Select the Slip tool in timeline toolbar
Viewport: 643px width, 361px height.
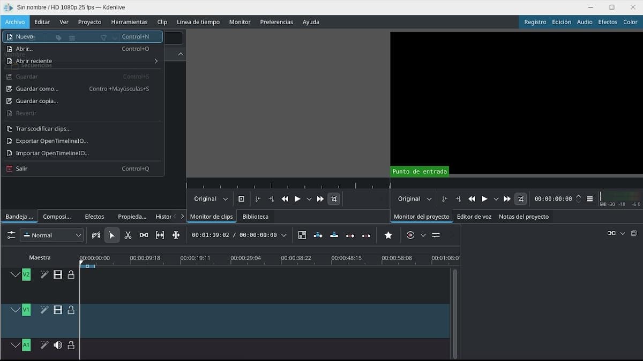click(x=160, y=235)
